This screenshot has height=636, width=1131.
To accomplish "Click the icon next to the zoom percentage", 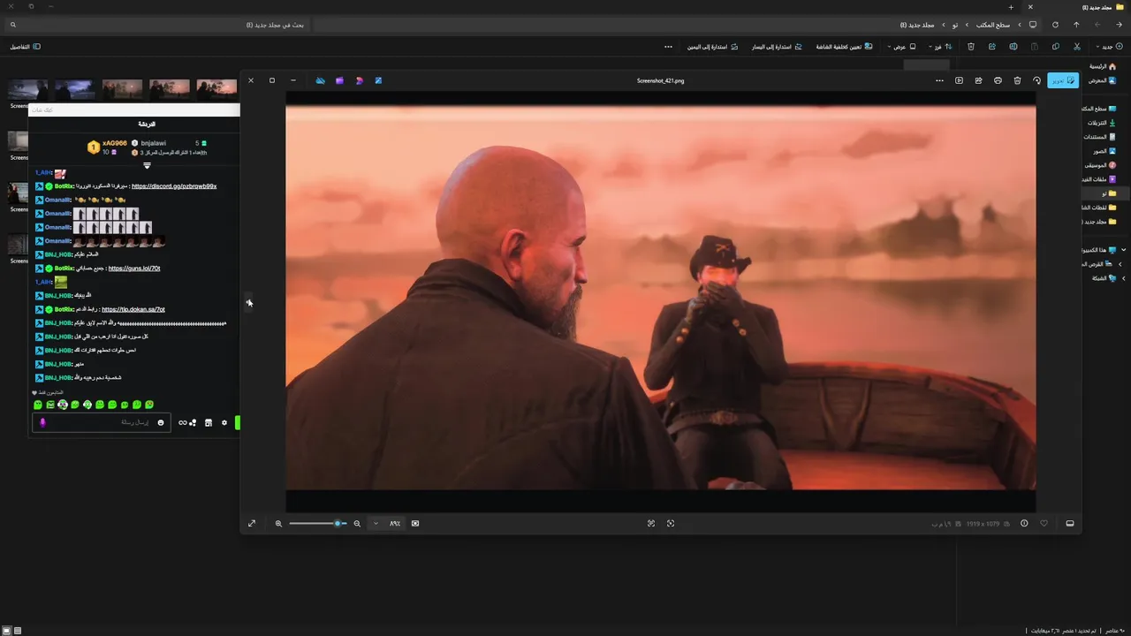I will click(x=415, y=524).
